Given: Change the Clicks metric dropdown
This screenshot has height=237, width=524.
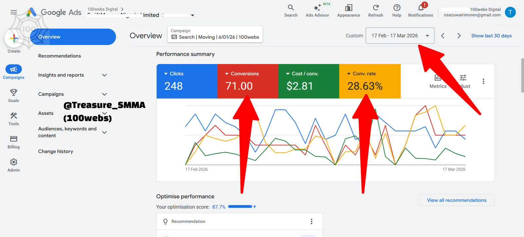Looking at the screenshot, I should pos(174,74).
